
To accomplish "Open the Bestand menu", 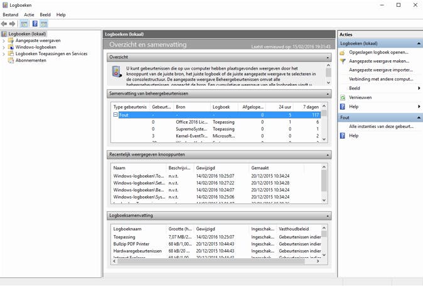I will (10, 14).
